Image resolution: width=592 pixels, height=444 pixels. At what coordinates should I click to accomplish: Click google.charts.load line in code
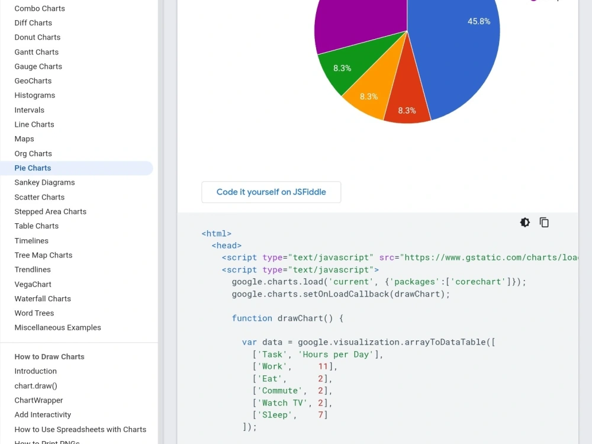point(379,282)
